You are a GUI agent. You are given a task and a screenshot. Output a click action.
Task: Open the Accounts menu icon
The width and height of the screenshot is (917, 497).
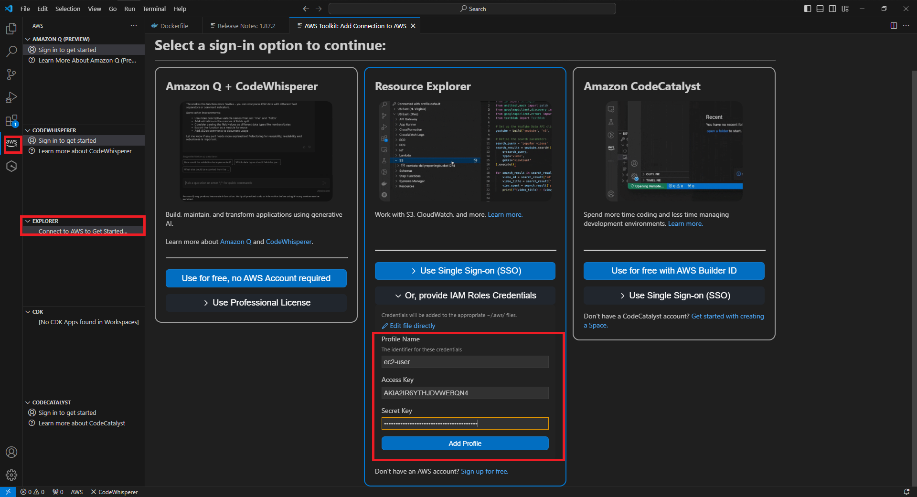(x=11, y=452)
